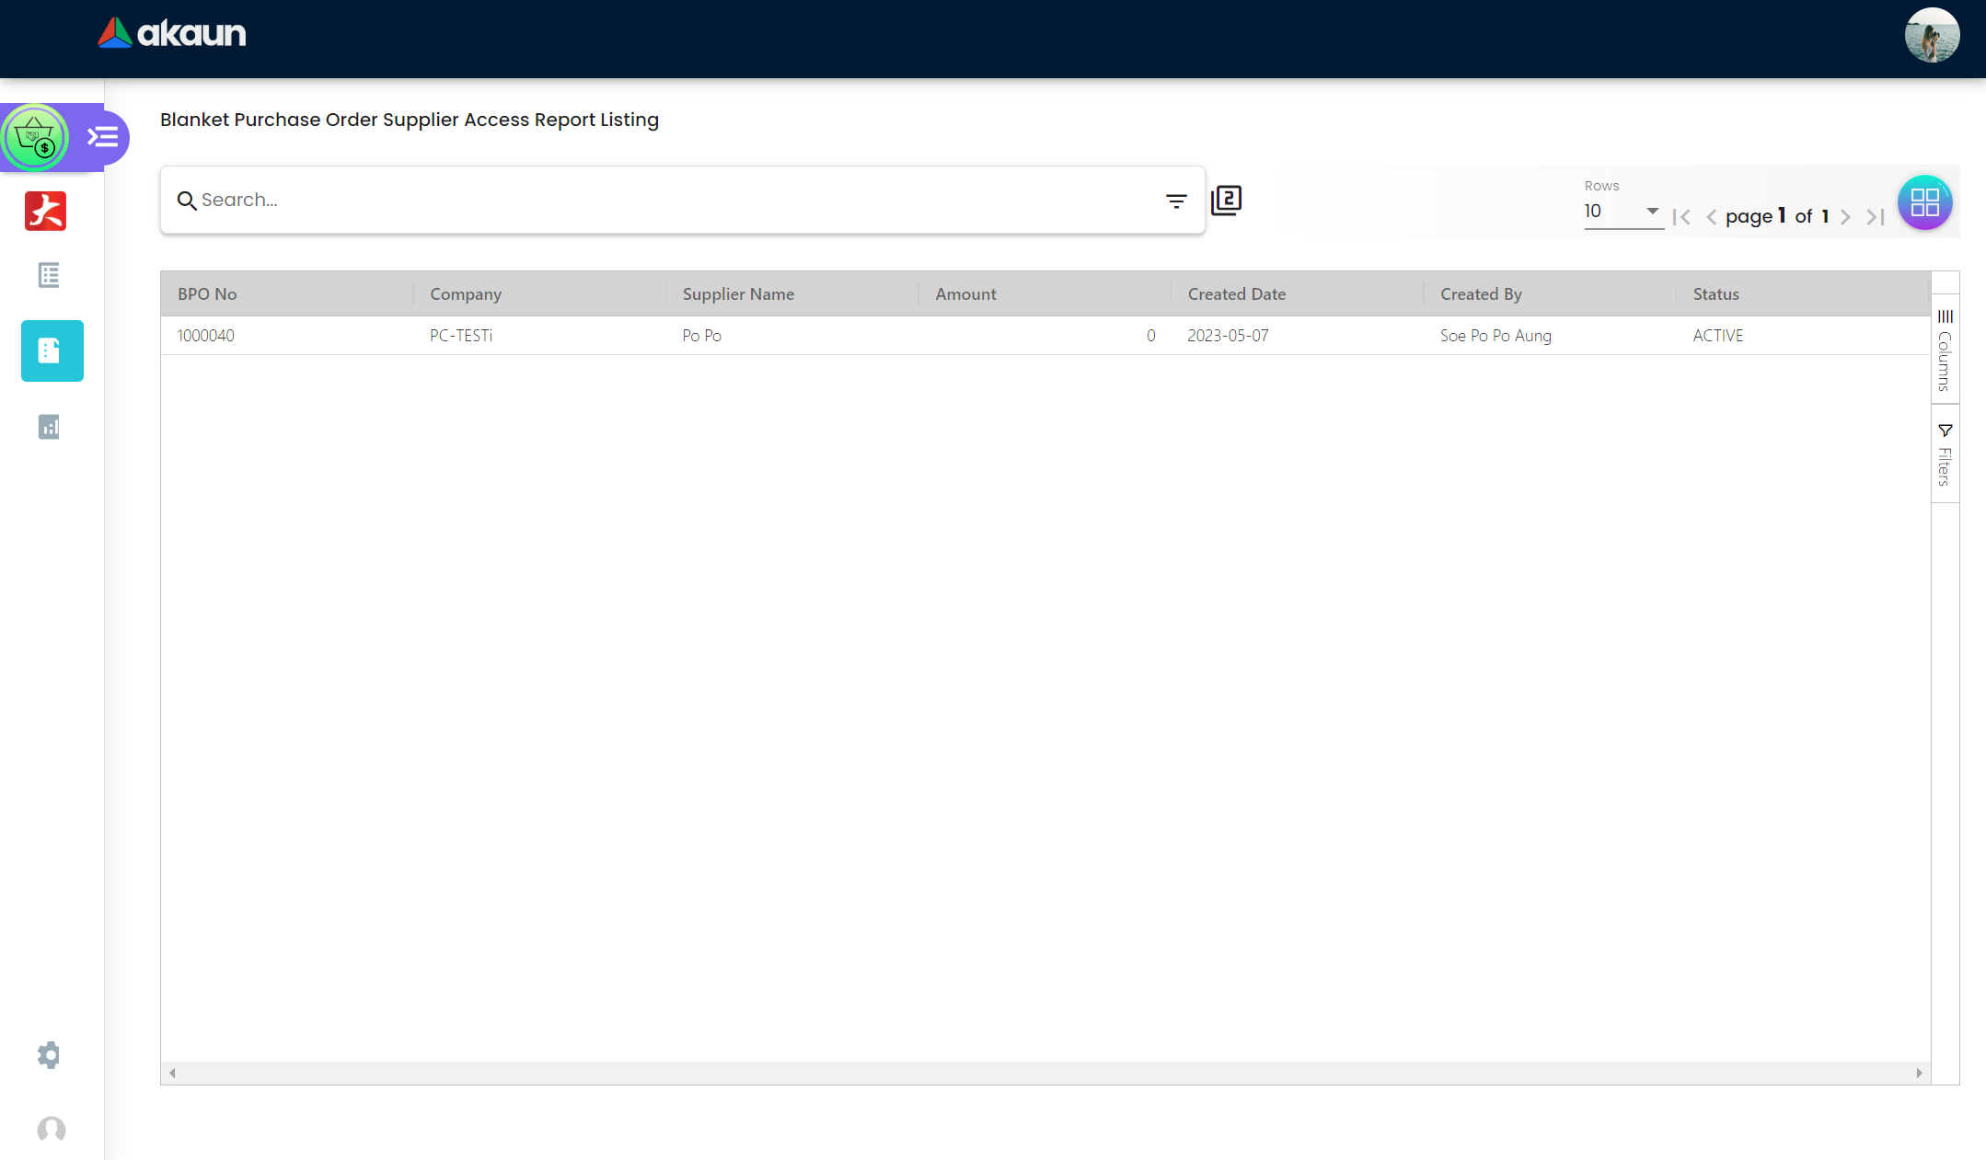Image resolution: width=1986 pixels, height=1160 pixels.
Task: Sort by Created Date column header
Action: [1236, 294]
